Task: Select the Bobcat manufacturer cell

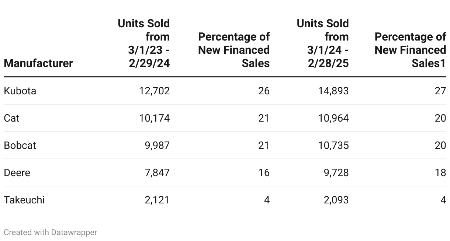Action: coord(20,145)
